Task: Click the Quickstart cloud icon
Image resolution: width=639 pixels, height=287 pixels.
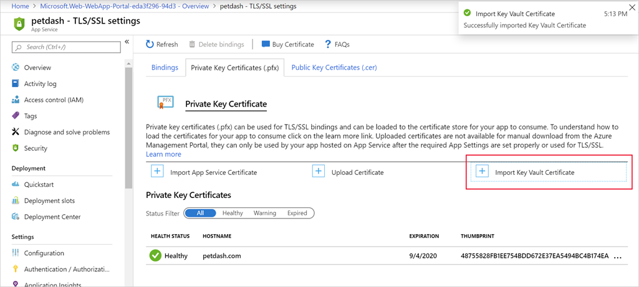Action: [16, 184]
